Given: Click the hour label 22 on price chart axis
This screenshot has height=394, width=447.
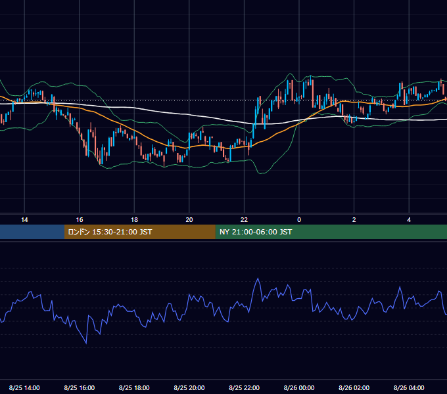Looking at the screenshot, I should (244, 220).
